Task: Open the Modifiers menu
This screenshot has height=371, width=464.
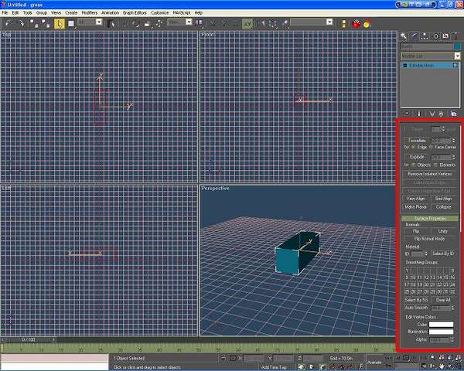Action: coord(90,12)
